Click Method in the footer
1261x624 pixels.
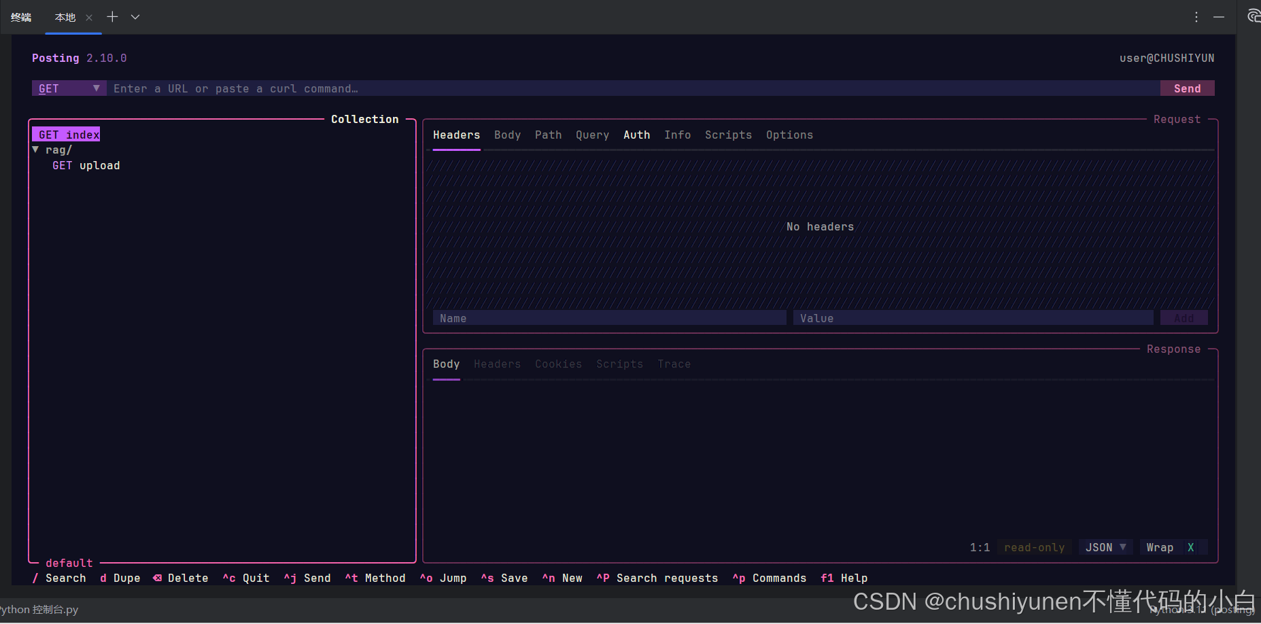(375, 578)
